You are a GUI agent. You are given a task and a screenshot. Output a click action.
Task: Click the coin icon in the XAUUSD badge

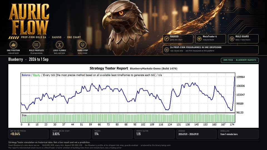(167, 39)
